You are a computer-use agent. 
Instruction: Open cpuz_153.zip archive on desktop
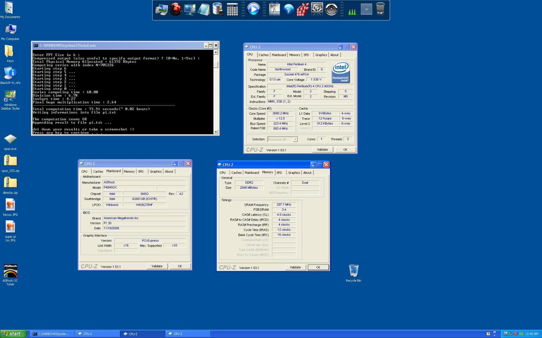coord(10,164)
